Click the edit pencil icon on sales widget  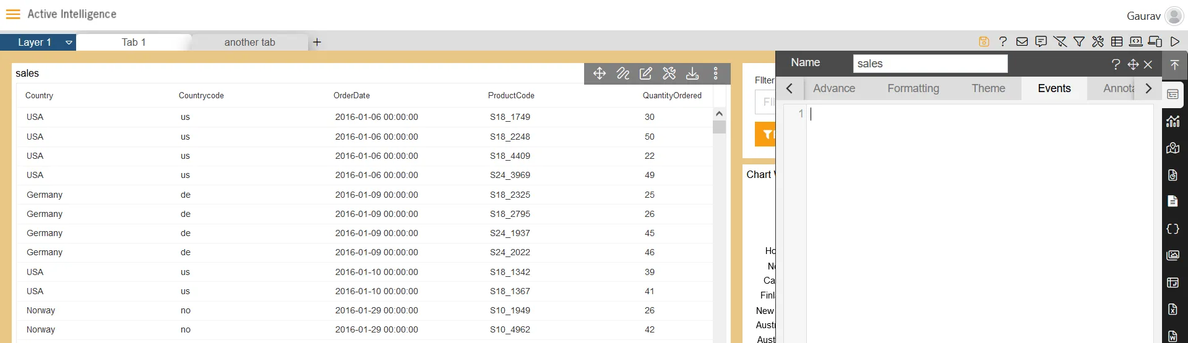645,74
